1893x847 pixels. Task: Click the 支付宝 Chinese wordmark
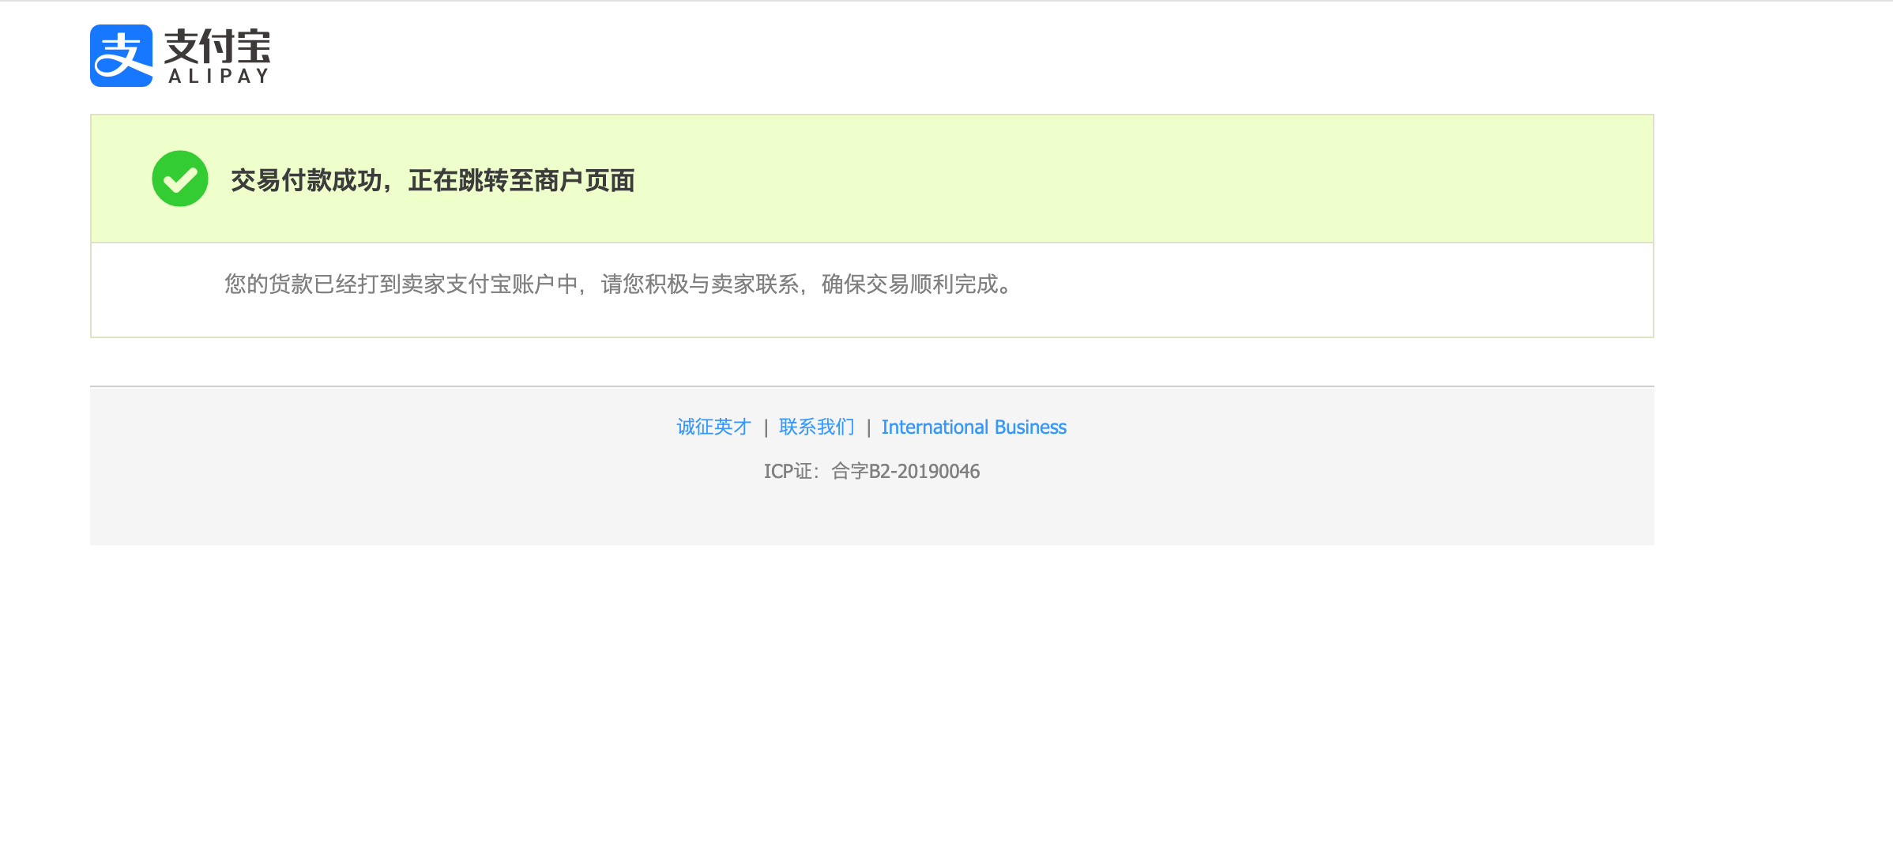(217, 47)
